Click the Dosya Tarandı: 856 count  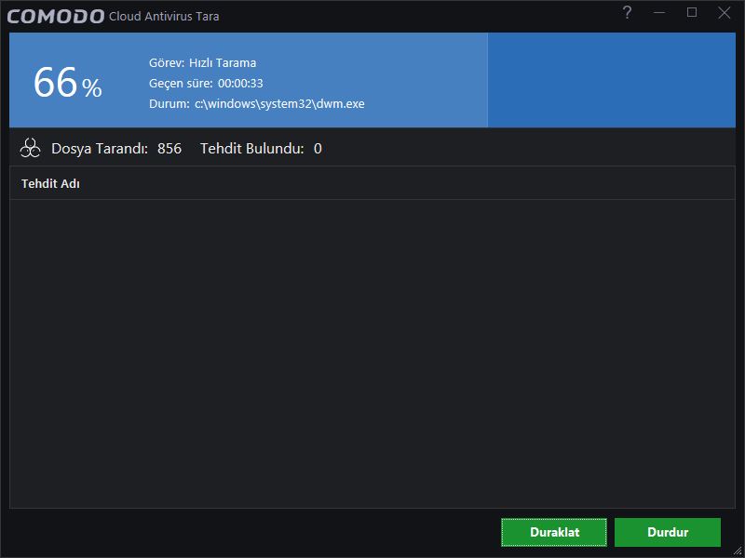click(116, 149)
